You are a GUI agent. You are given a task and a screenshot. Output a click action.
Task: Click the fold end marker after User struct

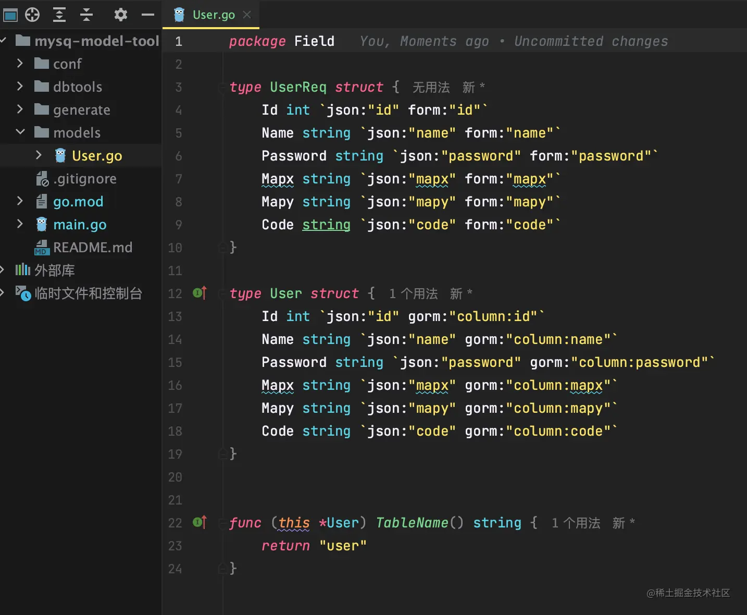coord(222,453)
